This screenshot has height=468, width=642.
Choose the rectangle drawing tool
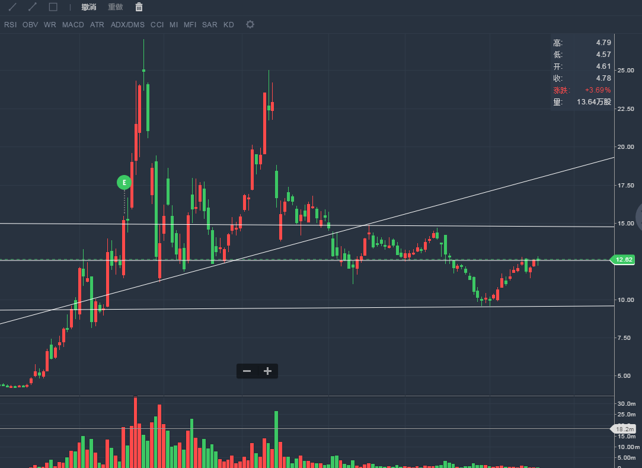point(53,7)
